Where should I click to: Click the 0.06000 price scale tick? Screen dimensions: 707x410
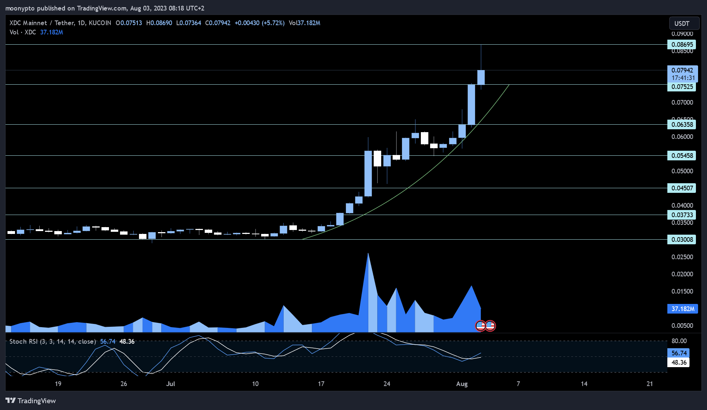[x=682, y=137]
